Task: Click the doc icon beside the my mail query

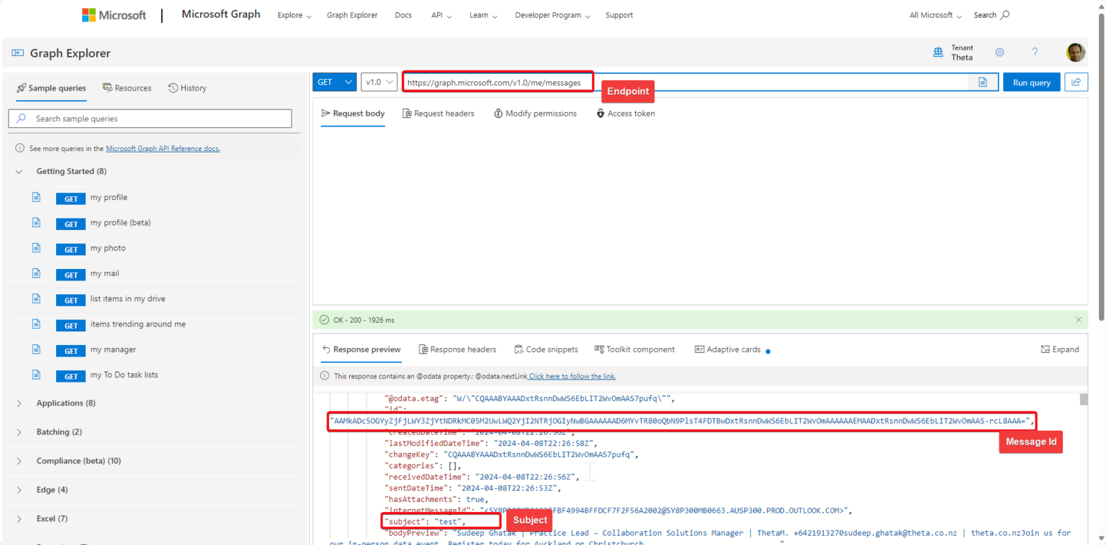Action: point(36,273)
